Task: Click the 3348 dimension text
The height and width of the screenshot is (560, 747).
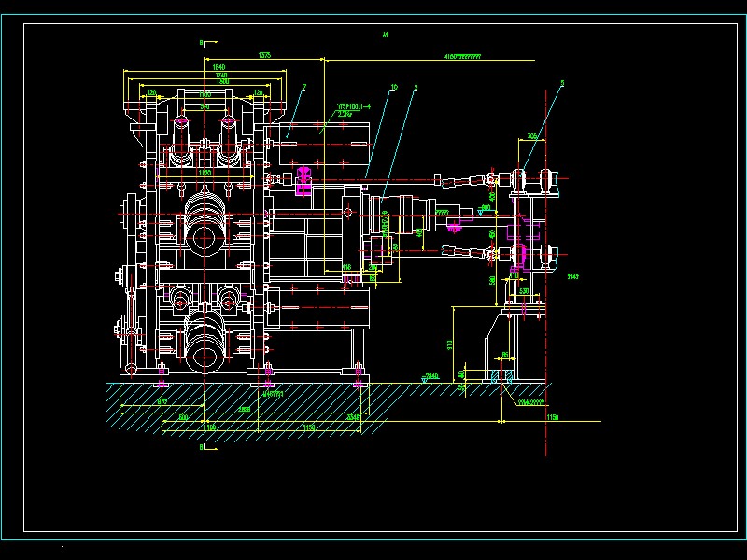Action: 353,417
